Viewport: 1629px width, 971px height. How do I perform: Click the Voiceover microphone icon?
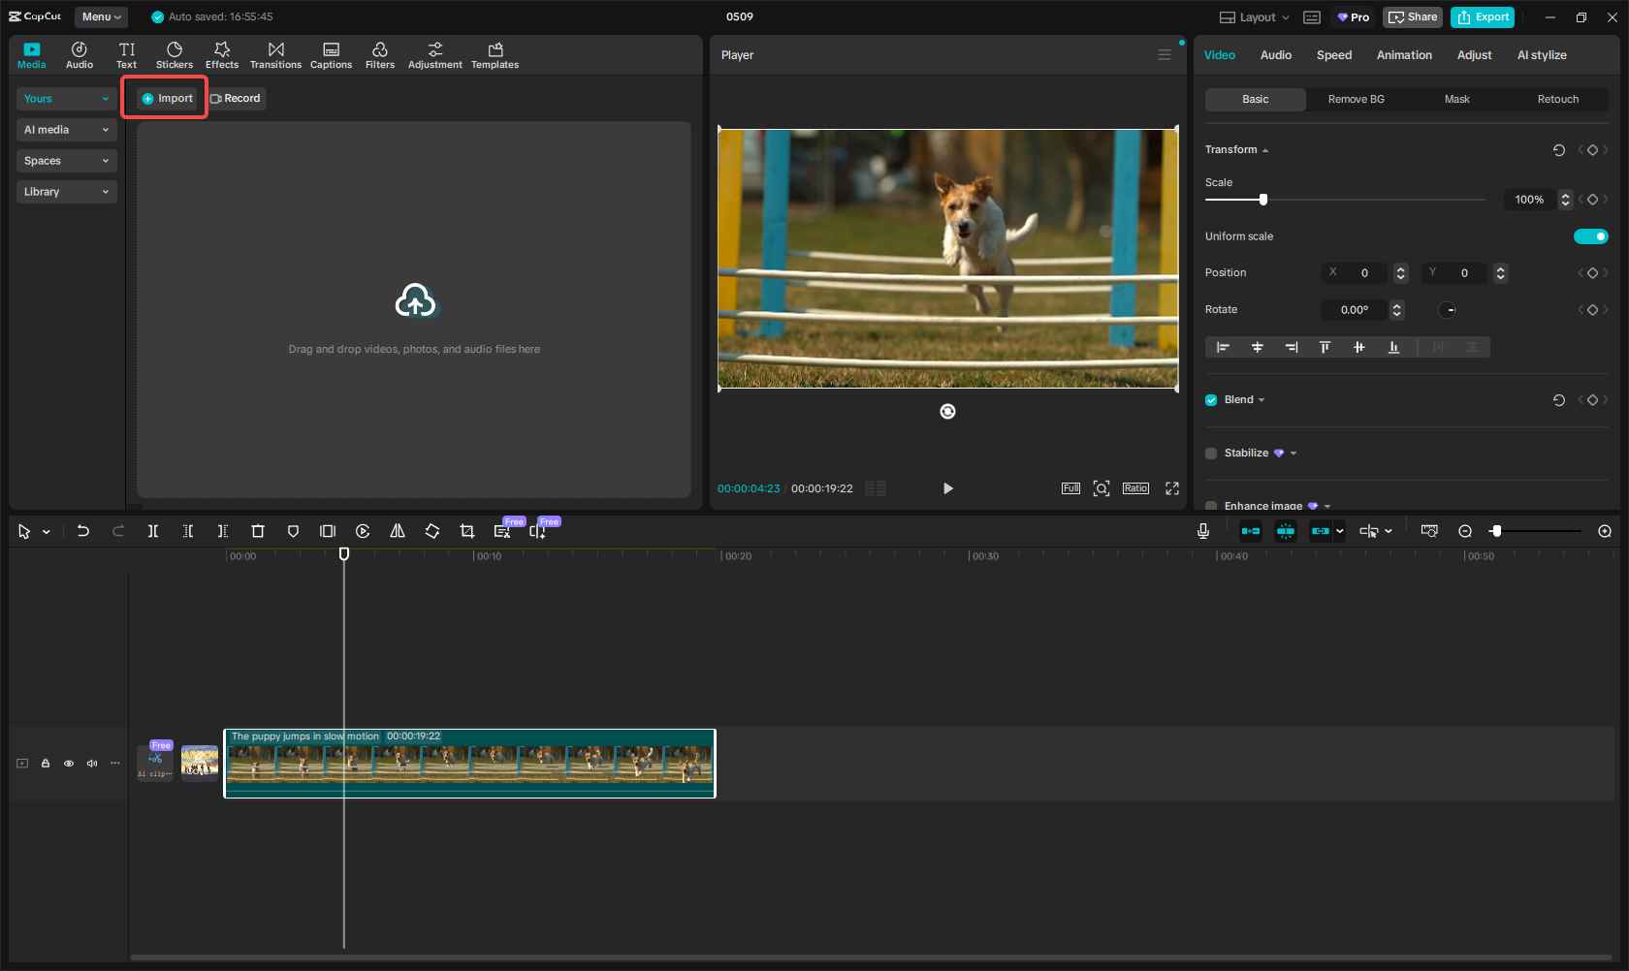coord(1203,531)
